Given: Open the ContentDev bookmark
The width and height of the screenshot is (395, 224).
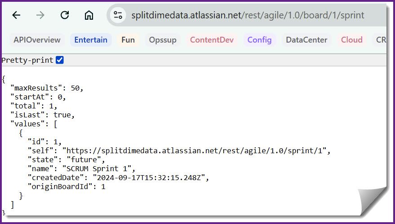Looking at the screenshot, I should (212, 40).
